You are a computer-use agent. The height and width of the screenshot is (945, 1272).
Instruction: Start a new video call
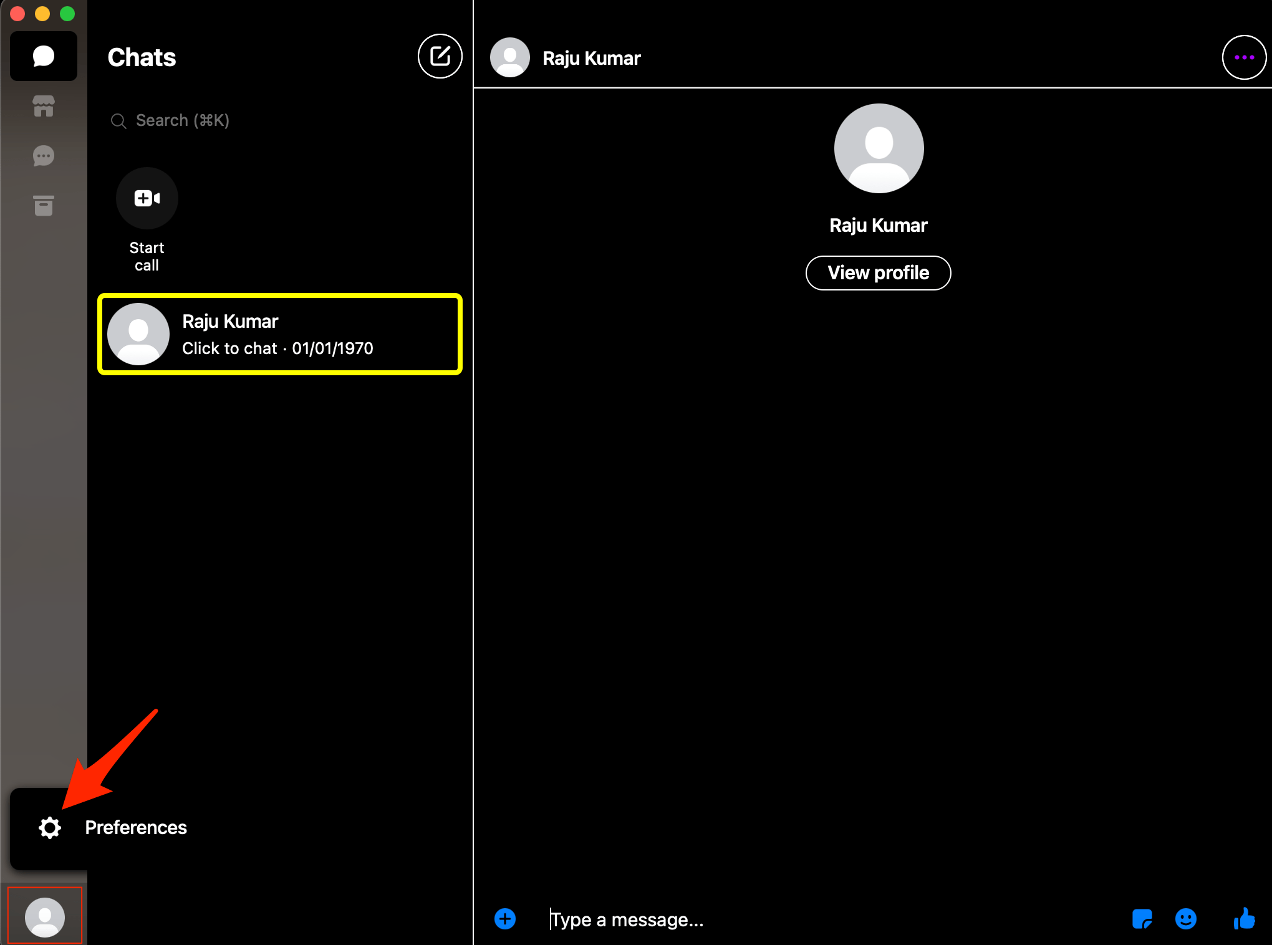point(147,198)
